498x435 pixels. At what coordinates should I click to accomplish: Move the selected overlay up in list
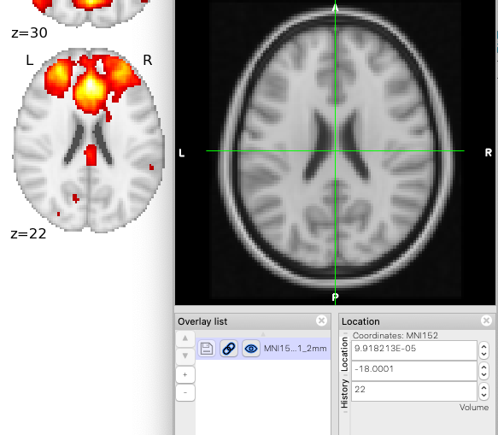(x=185, y=338)
